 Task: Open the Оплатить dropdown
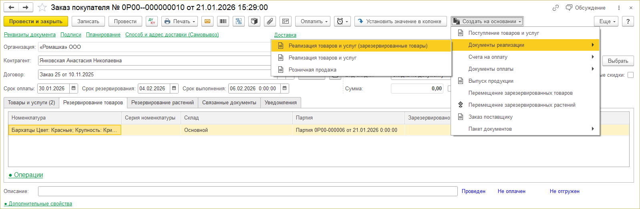[314, 21]
